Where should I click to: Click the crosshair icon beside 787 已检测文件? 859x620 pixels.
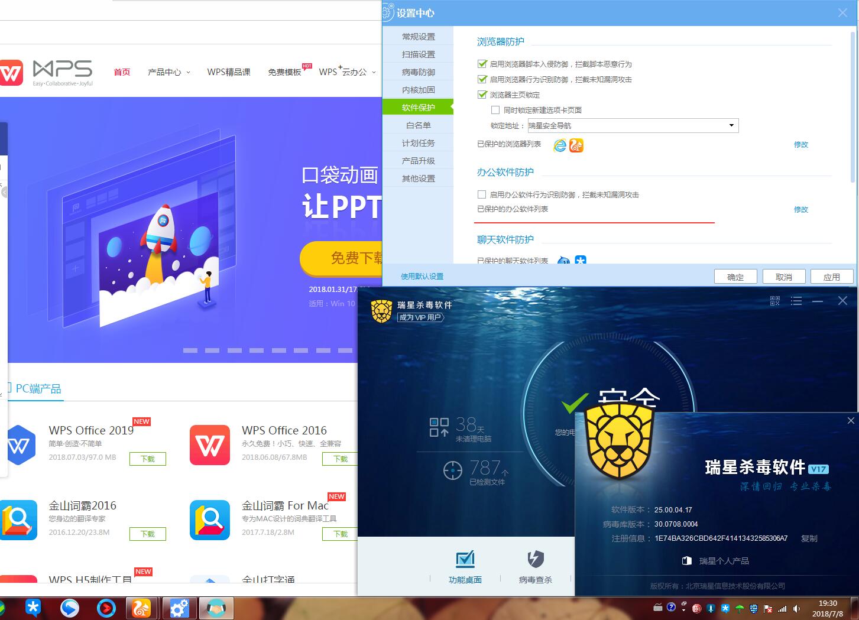coord(453,470)
